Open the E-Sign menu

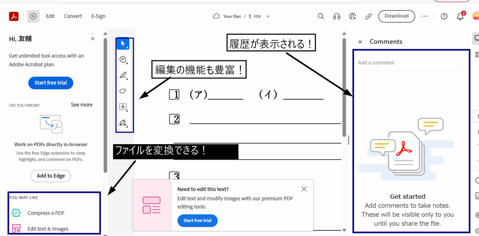(x=98, y=16)
